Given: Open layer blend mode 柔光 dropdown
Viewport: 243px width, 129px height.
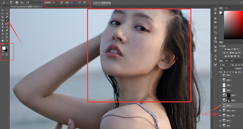Looking at the screenshot, I should (226, 69).
